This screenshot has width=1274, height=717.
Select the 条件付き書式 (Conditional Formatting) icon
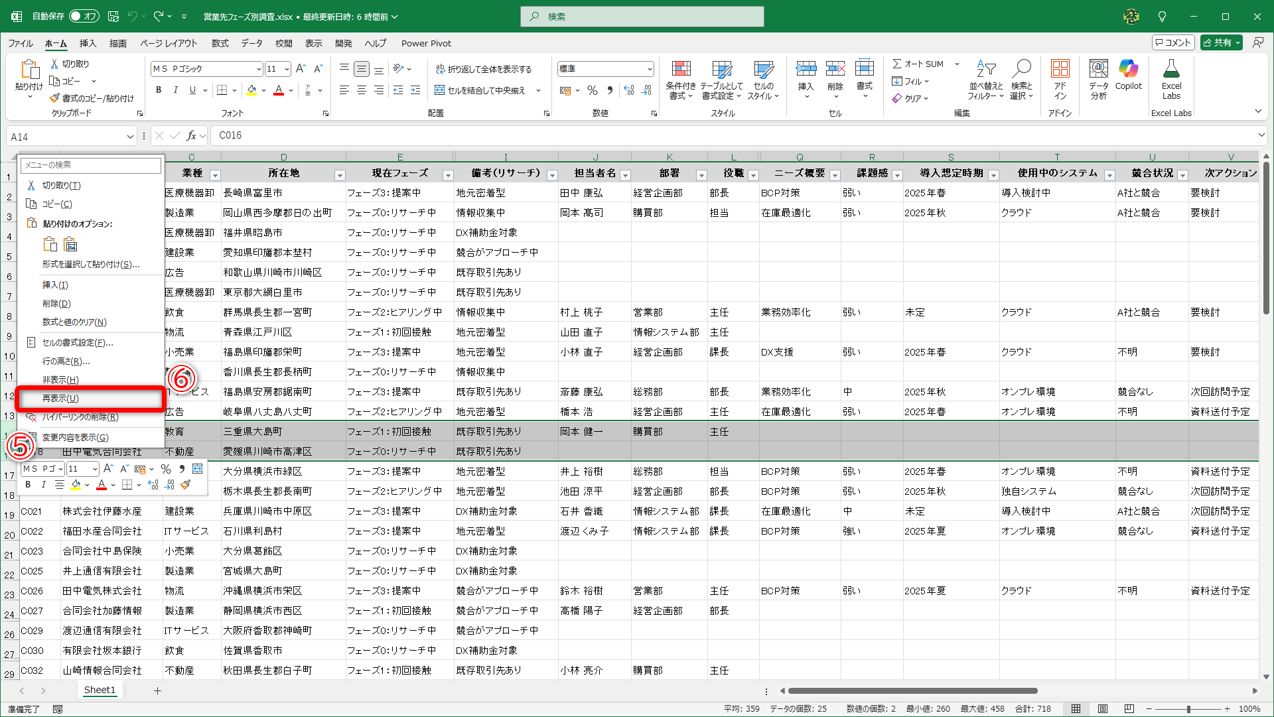tap(681, 78)
